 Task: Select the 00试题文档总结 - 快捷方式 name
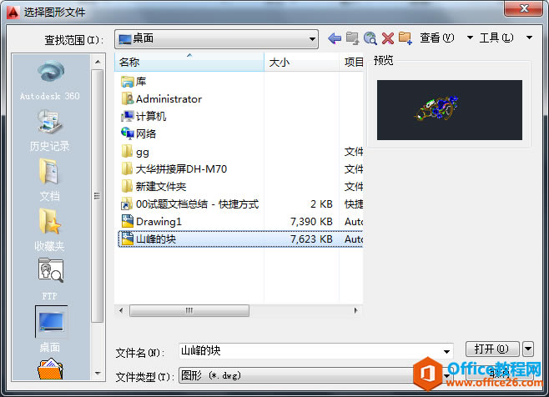tap(197, 204)
